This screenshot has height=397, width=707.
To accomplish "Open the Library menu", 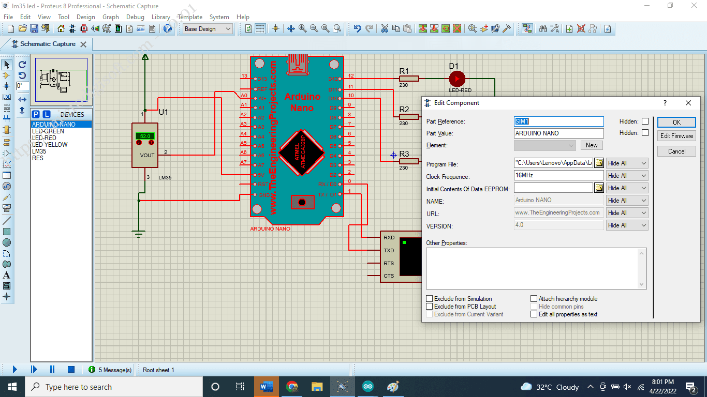I will (160, 17).
